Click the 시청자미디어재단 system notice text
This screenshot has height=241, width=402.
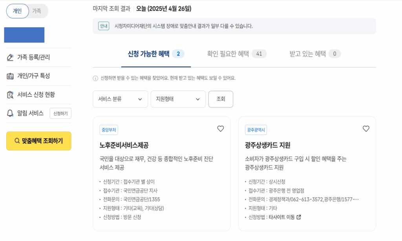click(184, 26)
